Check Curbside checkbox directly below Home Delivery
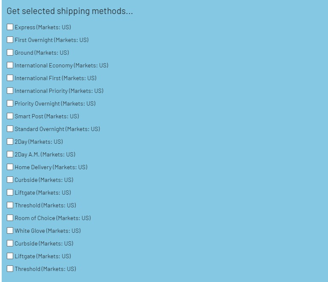 tap(10, 180)
